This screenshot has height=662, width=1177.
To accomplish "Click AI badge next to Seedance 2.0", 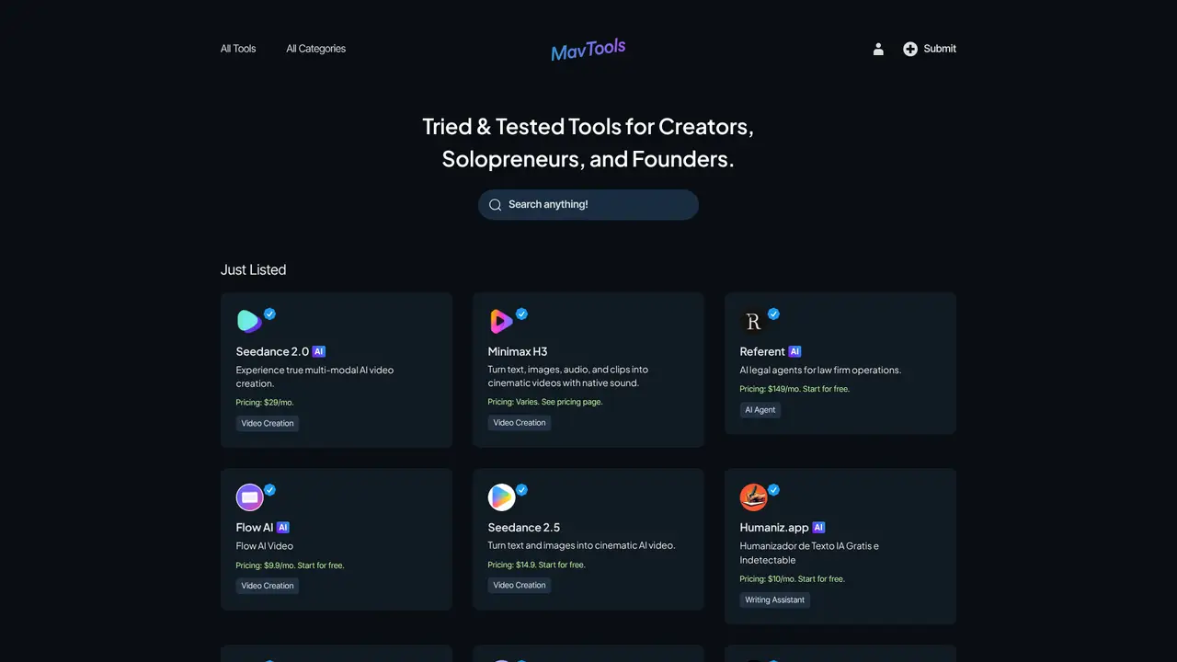I will [319, 351].
